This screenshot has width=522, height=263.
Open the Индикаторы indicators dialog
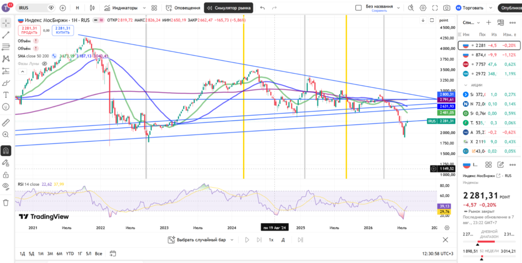coord(120,8)
